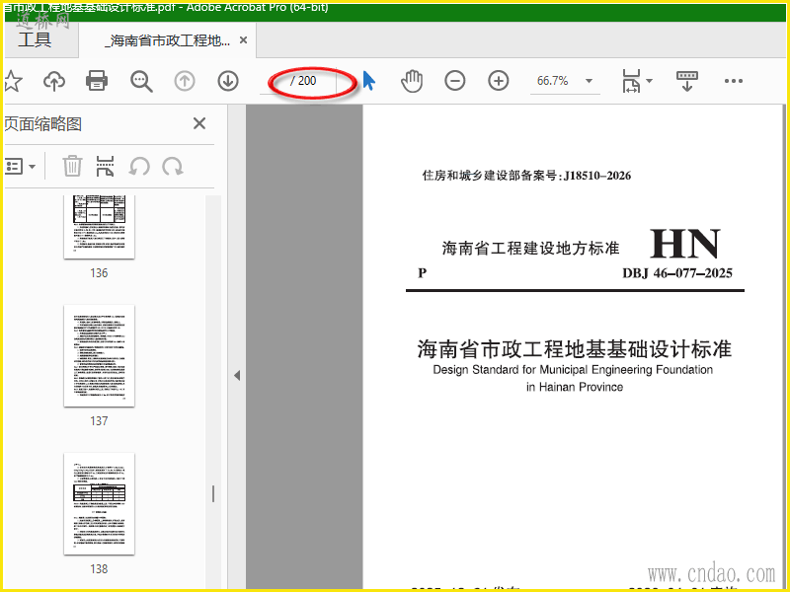Open the find text magnifier tool
790x592 pixels.
pyautogui.click(x=141, y=81)
